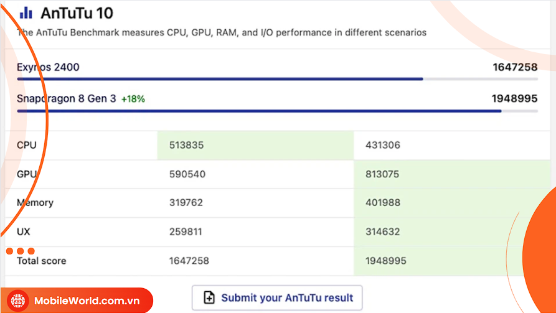Click the UX row label
The image size is (556, 313).
[24, 232]
